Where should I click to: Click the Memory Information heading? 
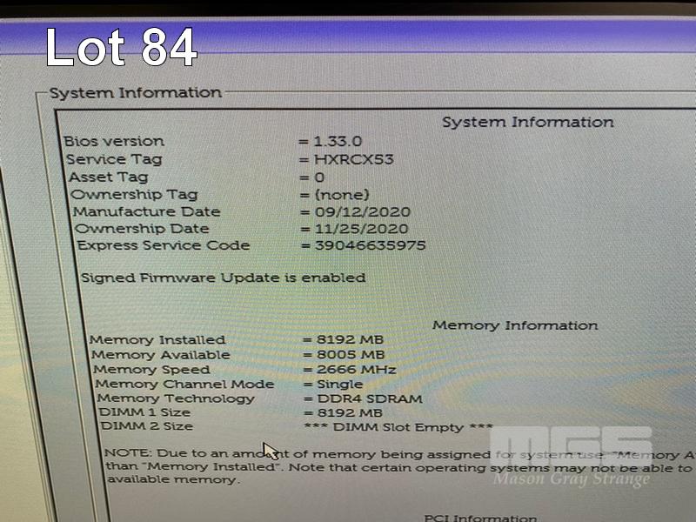(515, 325)
